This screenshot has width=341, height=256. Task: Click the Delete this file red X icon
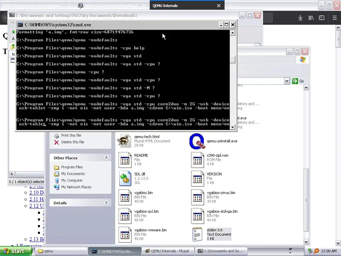(57, 142)
